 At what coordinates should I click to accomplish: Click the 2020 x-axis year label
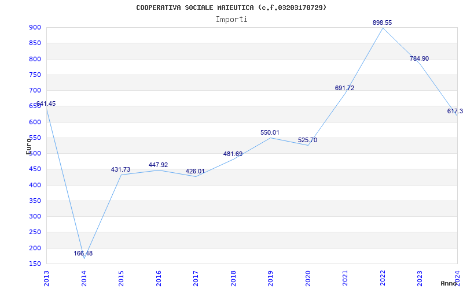(x=308, y=278)
